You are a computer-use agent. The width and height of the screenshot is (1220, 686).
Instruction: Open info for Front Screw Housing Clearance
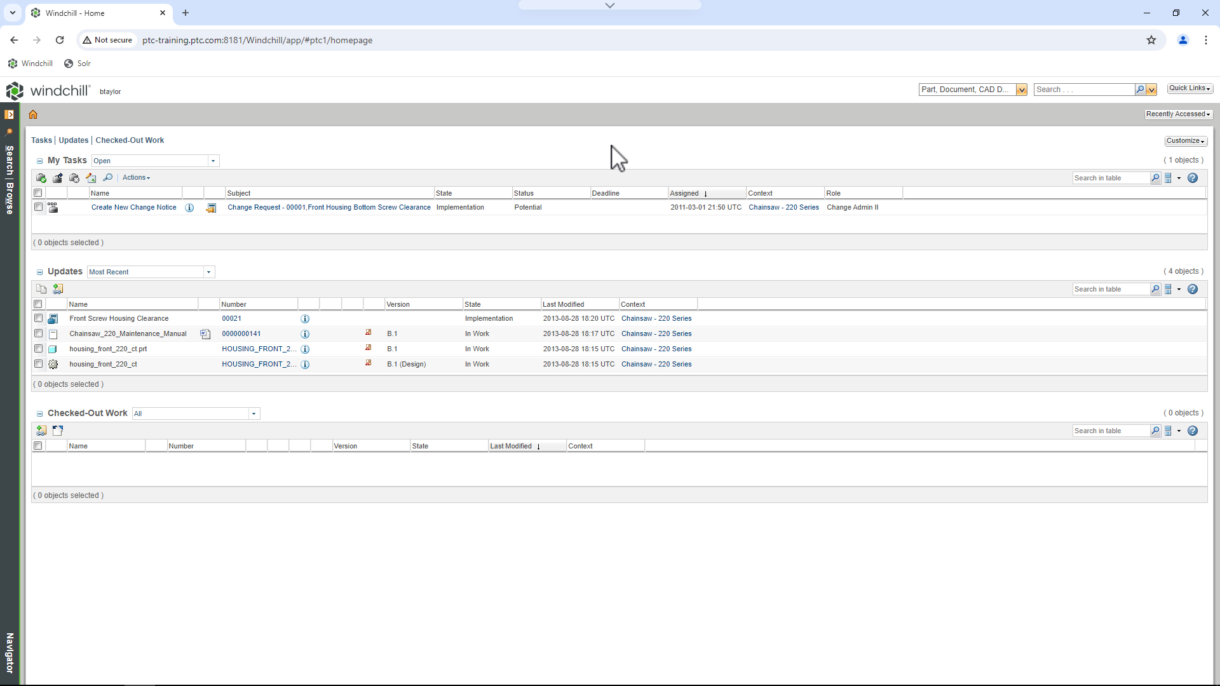pyautogui.click(x=305, y=319)
